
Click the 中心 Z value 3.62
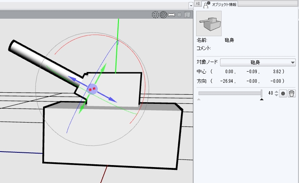pos(277,72)
